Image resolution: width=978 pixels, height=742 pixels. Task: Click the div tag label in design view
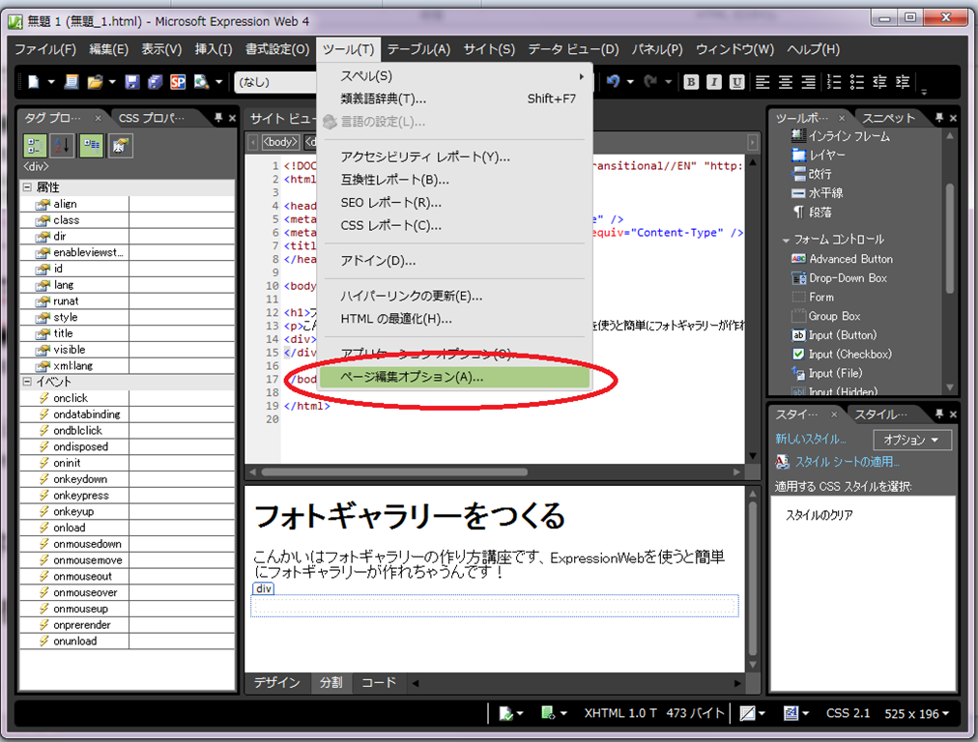(263, 588)
